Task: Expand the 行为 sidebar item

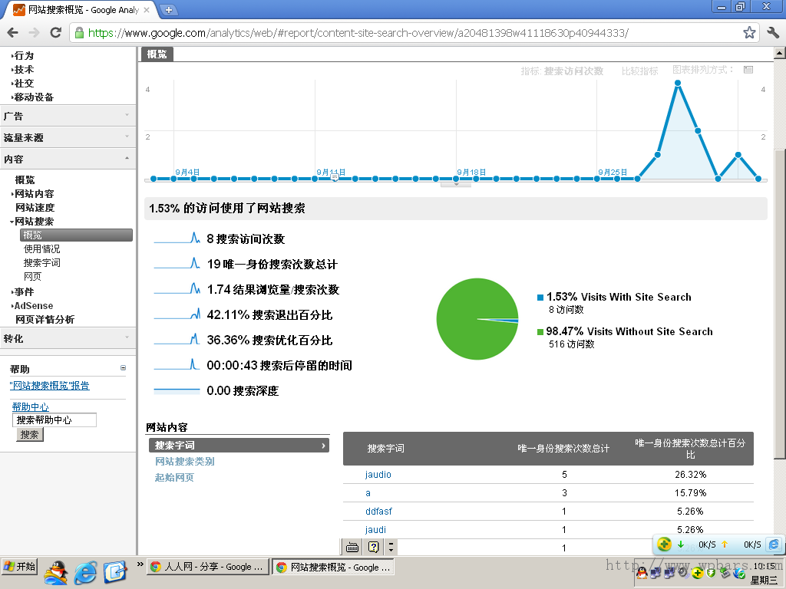Action: [x=23, y=55]
